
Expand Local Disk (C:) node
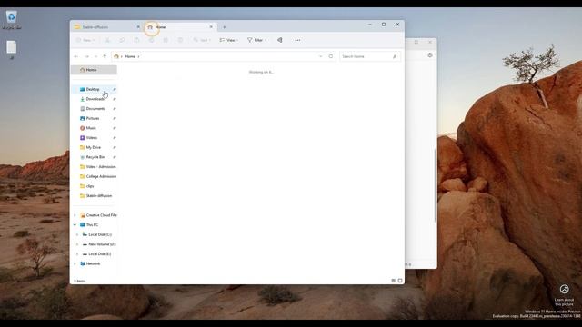[x=77, y=234]
